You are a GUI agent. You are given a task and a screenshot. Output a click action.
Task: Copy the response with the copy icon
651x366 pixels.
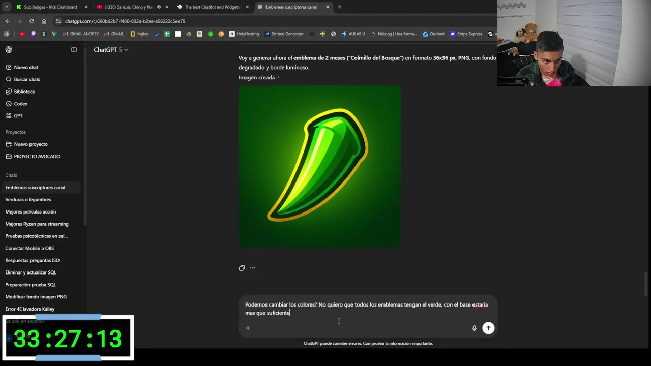(x=242, y=268)
